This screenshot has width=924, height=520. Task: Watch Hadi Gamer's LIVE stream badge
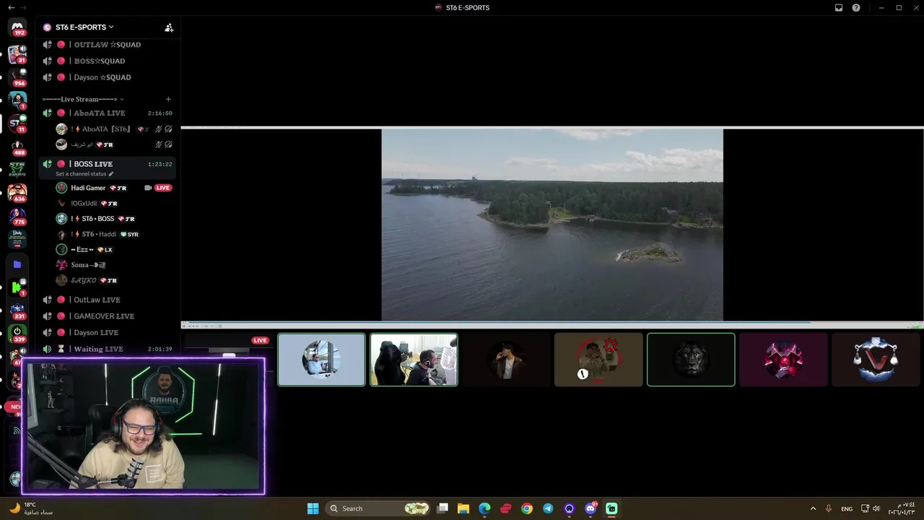[x=163, y=188]
